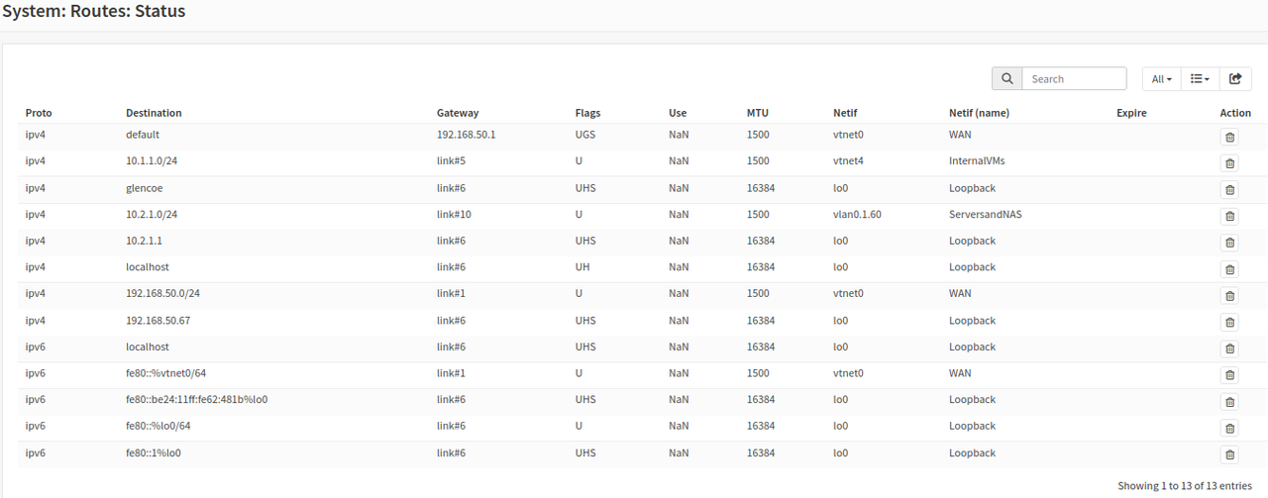Focus the Search input field
The image size is (1268, 498).
(1074, 79)
